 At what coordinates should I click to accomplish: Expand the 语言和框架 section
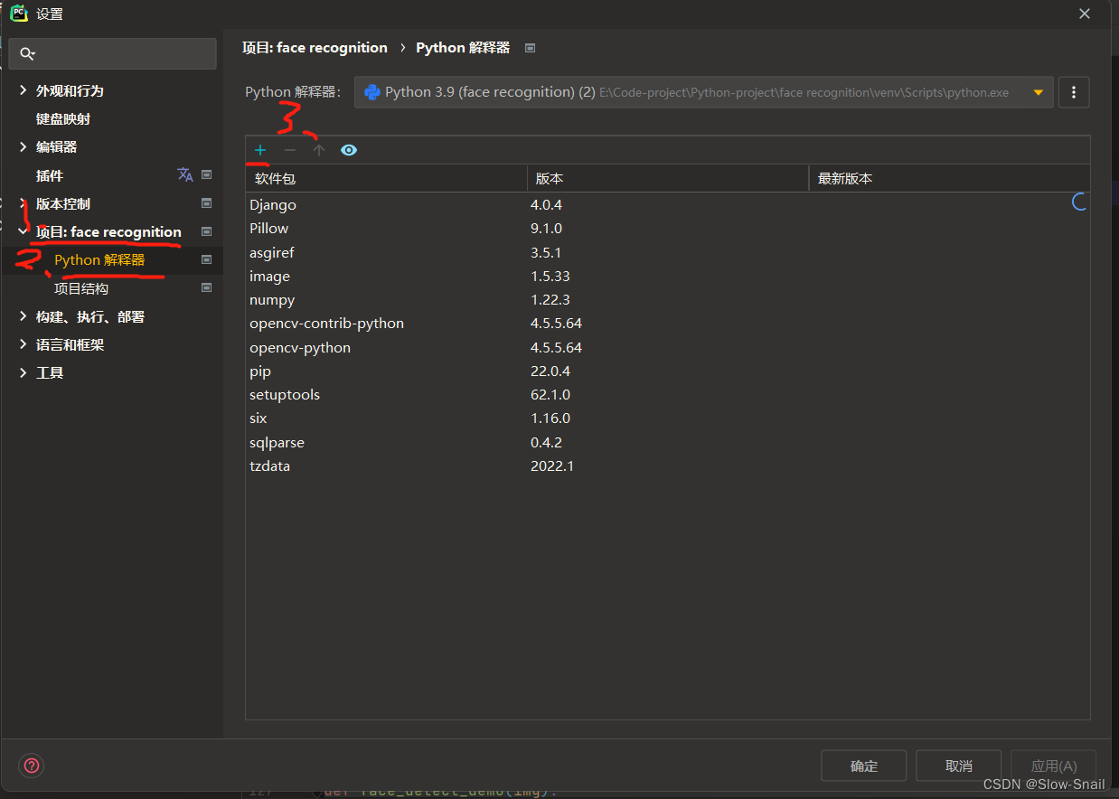(x=24, y=344)
